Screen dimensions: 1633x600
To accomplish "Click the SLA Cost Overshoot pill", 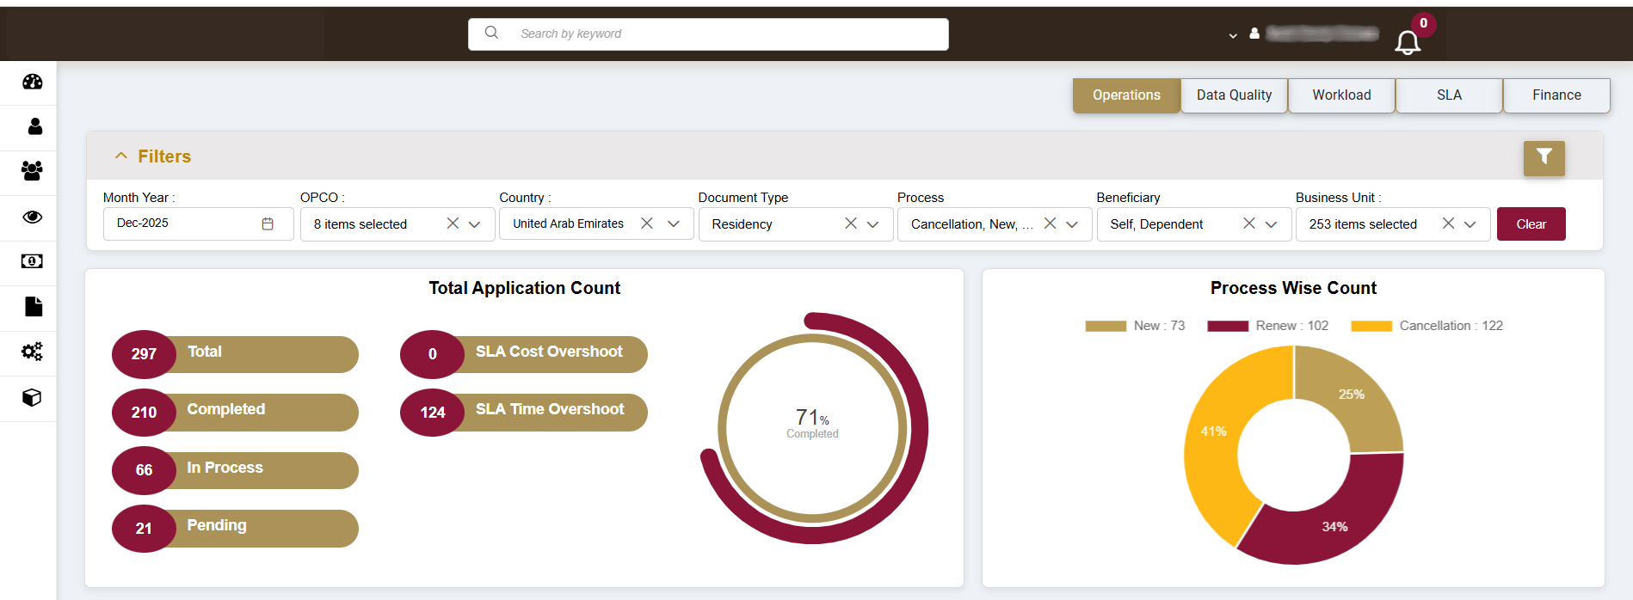I will (x=523, y=354).
